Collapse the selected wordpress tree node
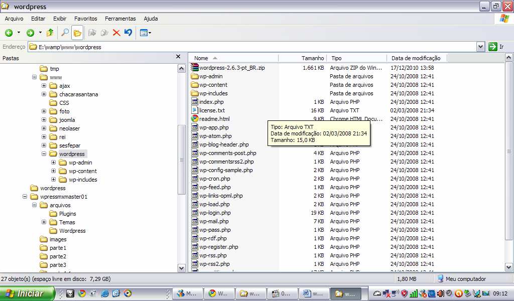Screen dimensions: 514x301 pyautogui.click(x=44, y=154)
